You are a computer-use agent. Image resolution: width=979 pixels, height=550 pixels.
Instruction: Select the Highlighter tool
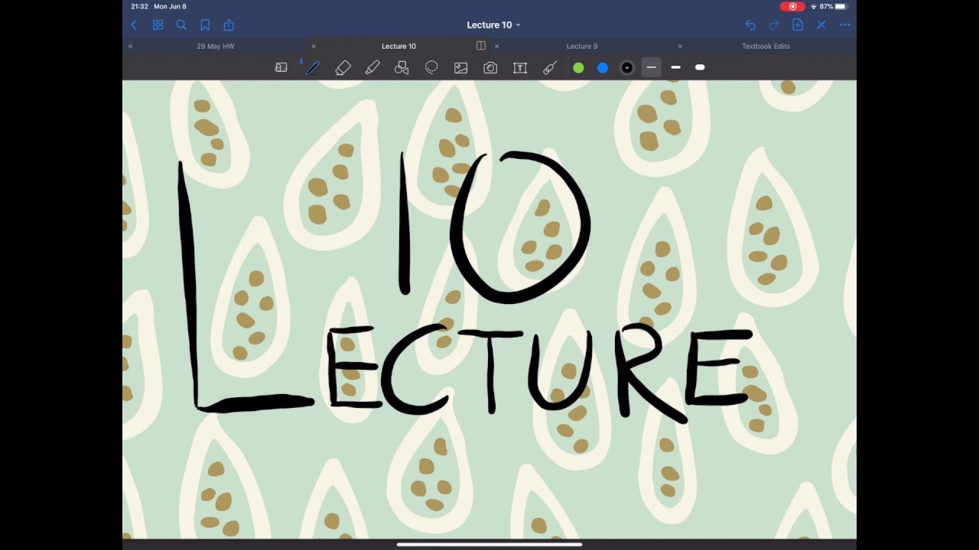(372, 68)
